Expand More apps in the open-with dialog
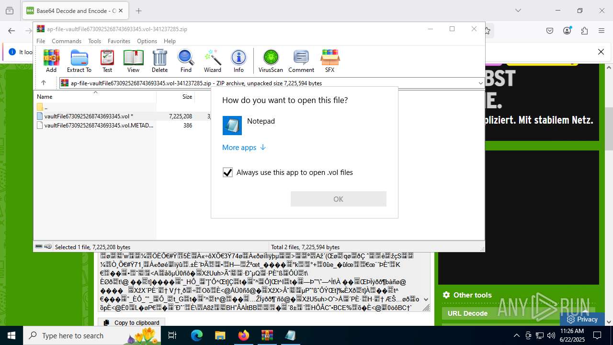The height and width of the screenshot is (345, 613). point(244,148)
